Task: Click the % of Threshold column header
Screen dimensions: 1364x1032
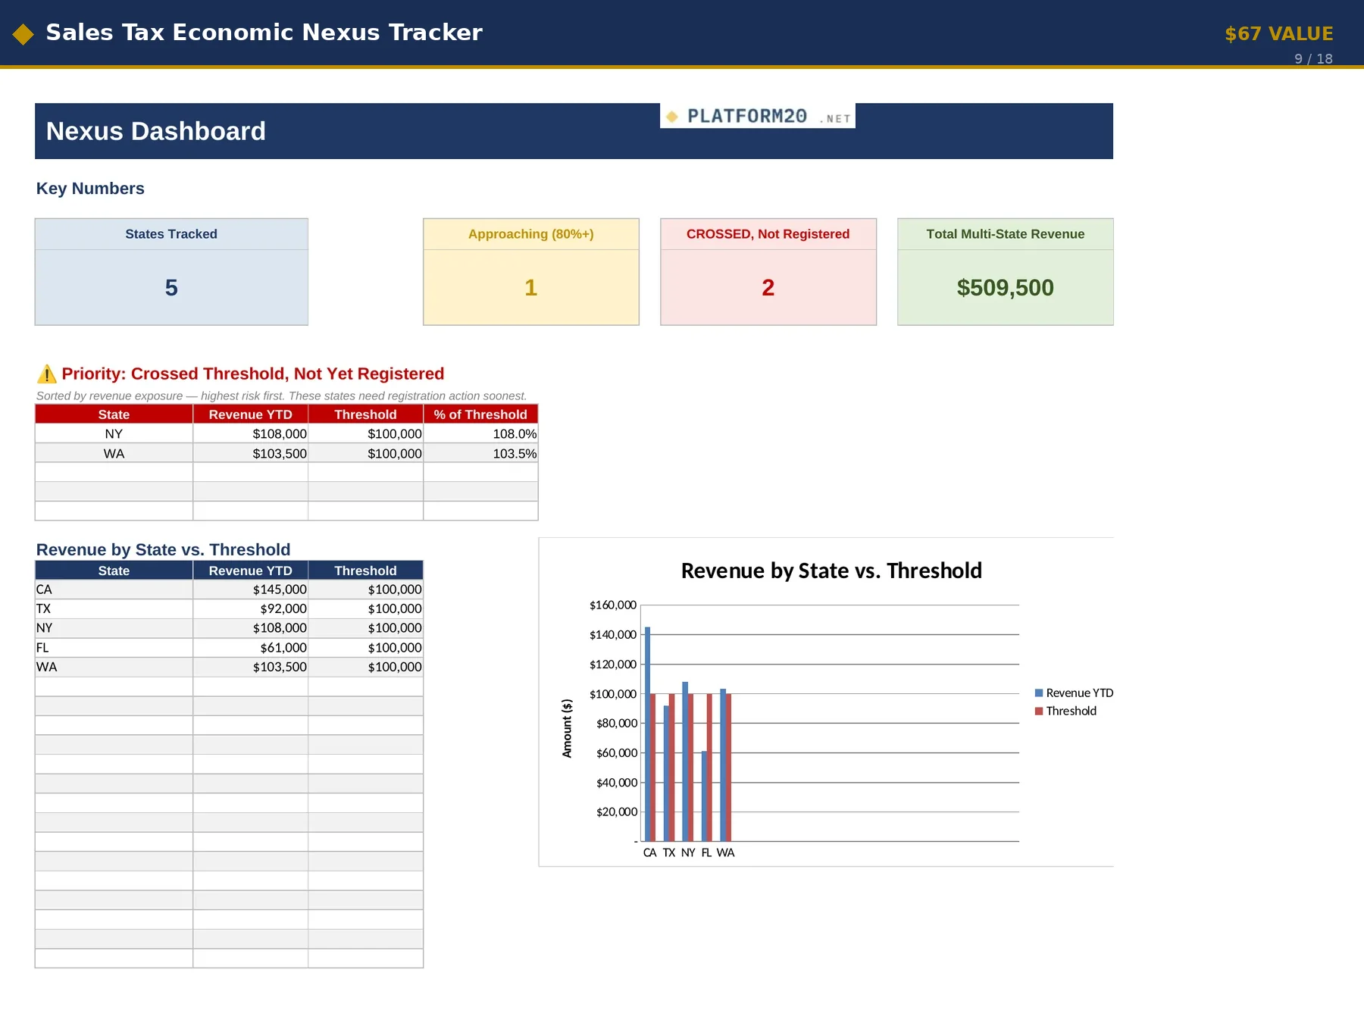Action: [x=480, y=414]
